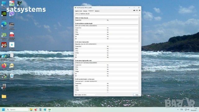Open the This PC desktop icon

[4, 5]
